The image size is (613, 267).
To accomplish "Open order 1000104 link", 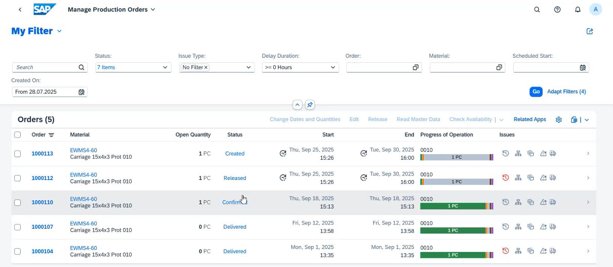I will 42,251.
